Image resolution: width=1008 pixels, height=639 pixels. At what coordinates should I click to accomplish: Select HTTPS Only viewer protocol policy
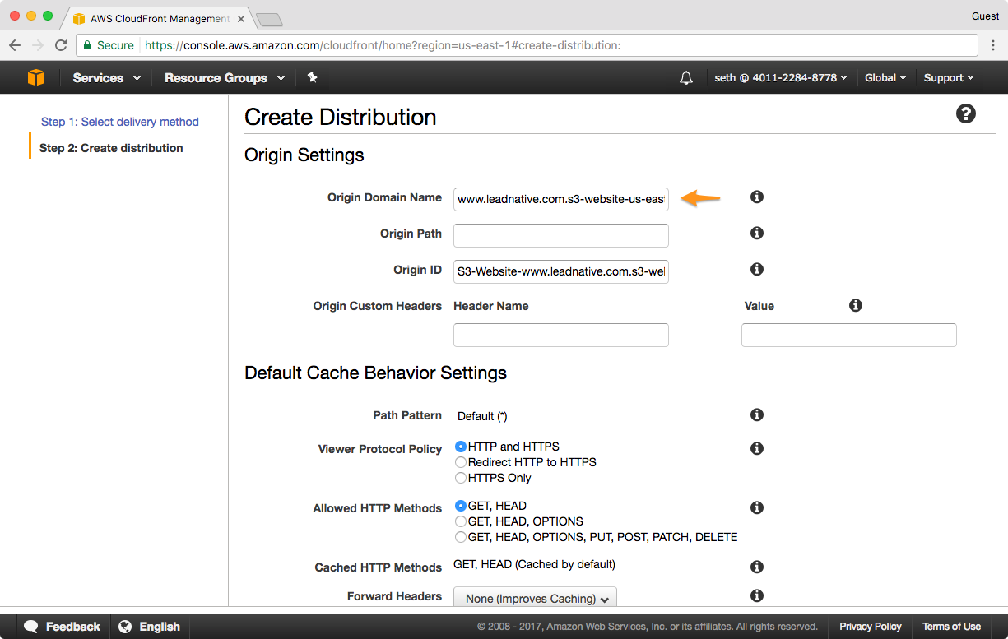[461, 478]
